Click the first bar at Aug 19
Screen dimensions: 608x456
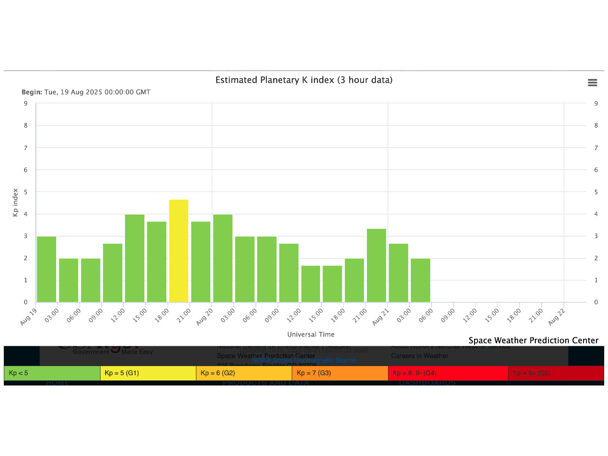[x=46, y=269]
